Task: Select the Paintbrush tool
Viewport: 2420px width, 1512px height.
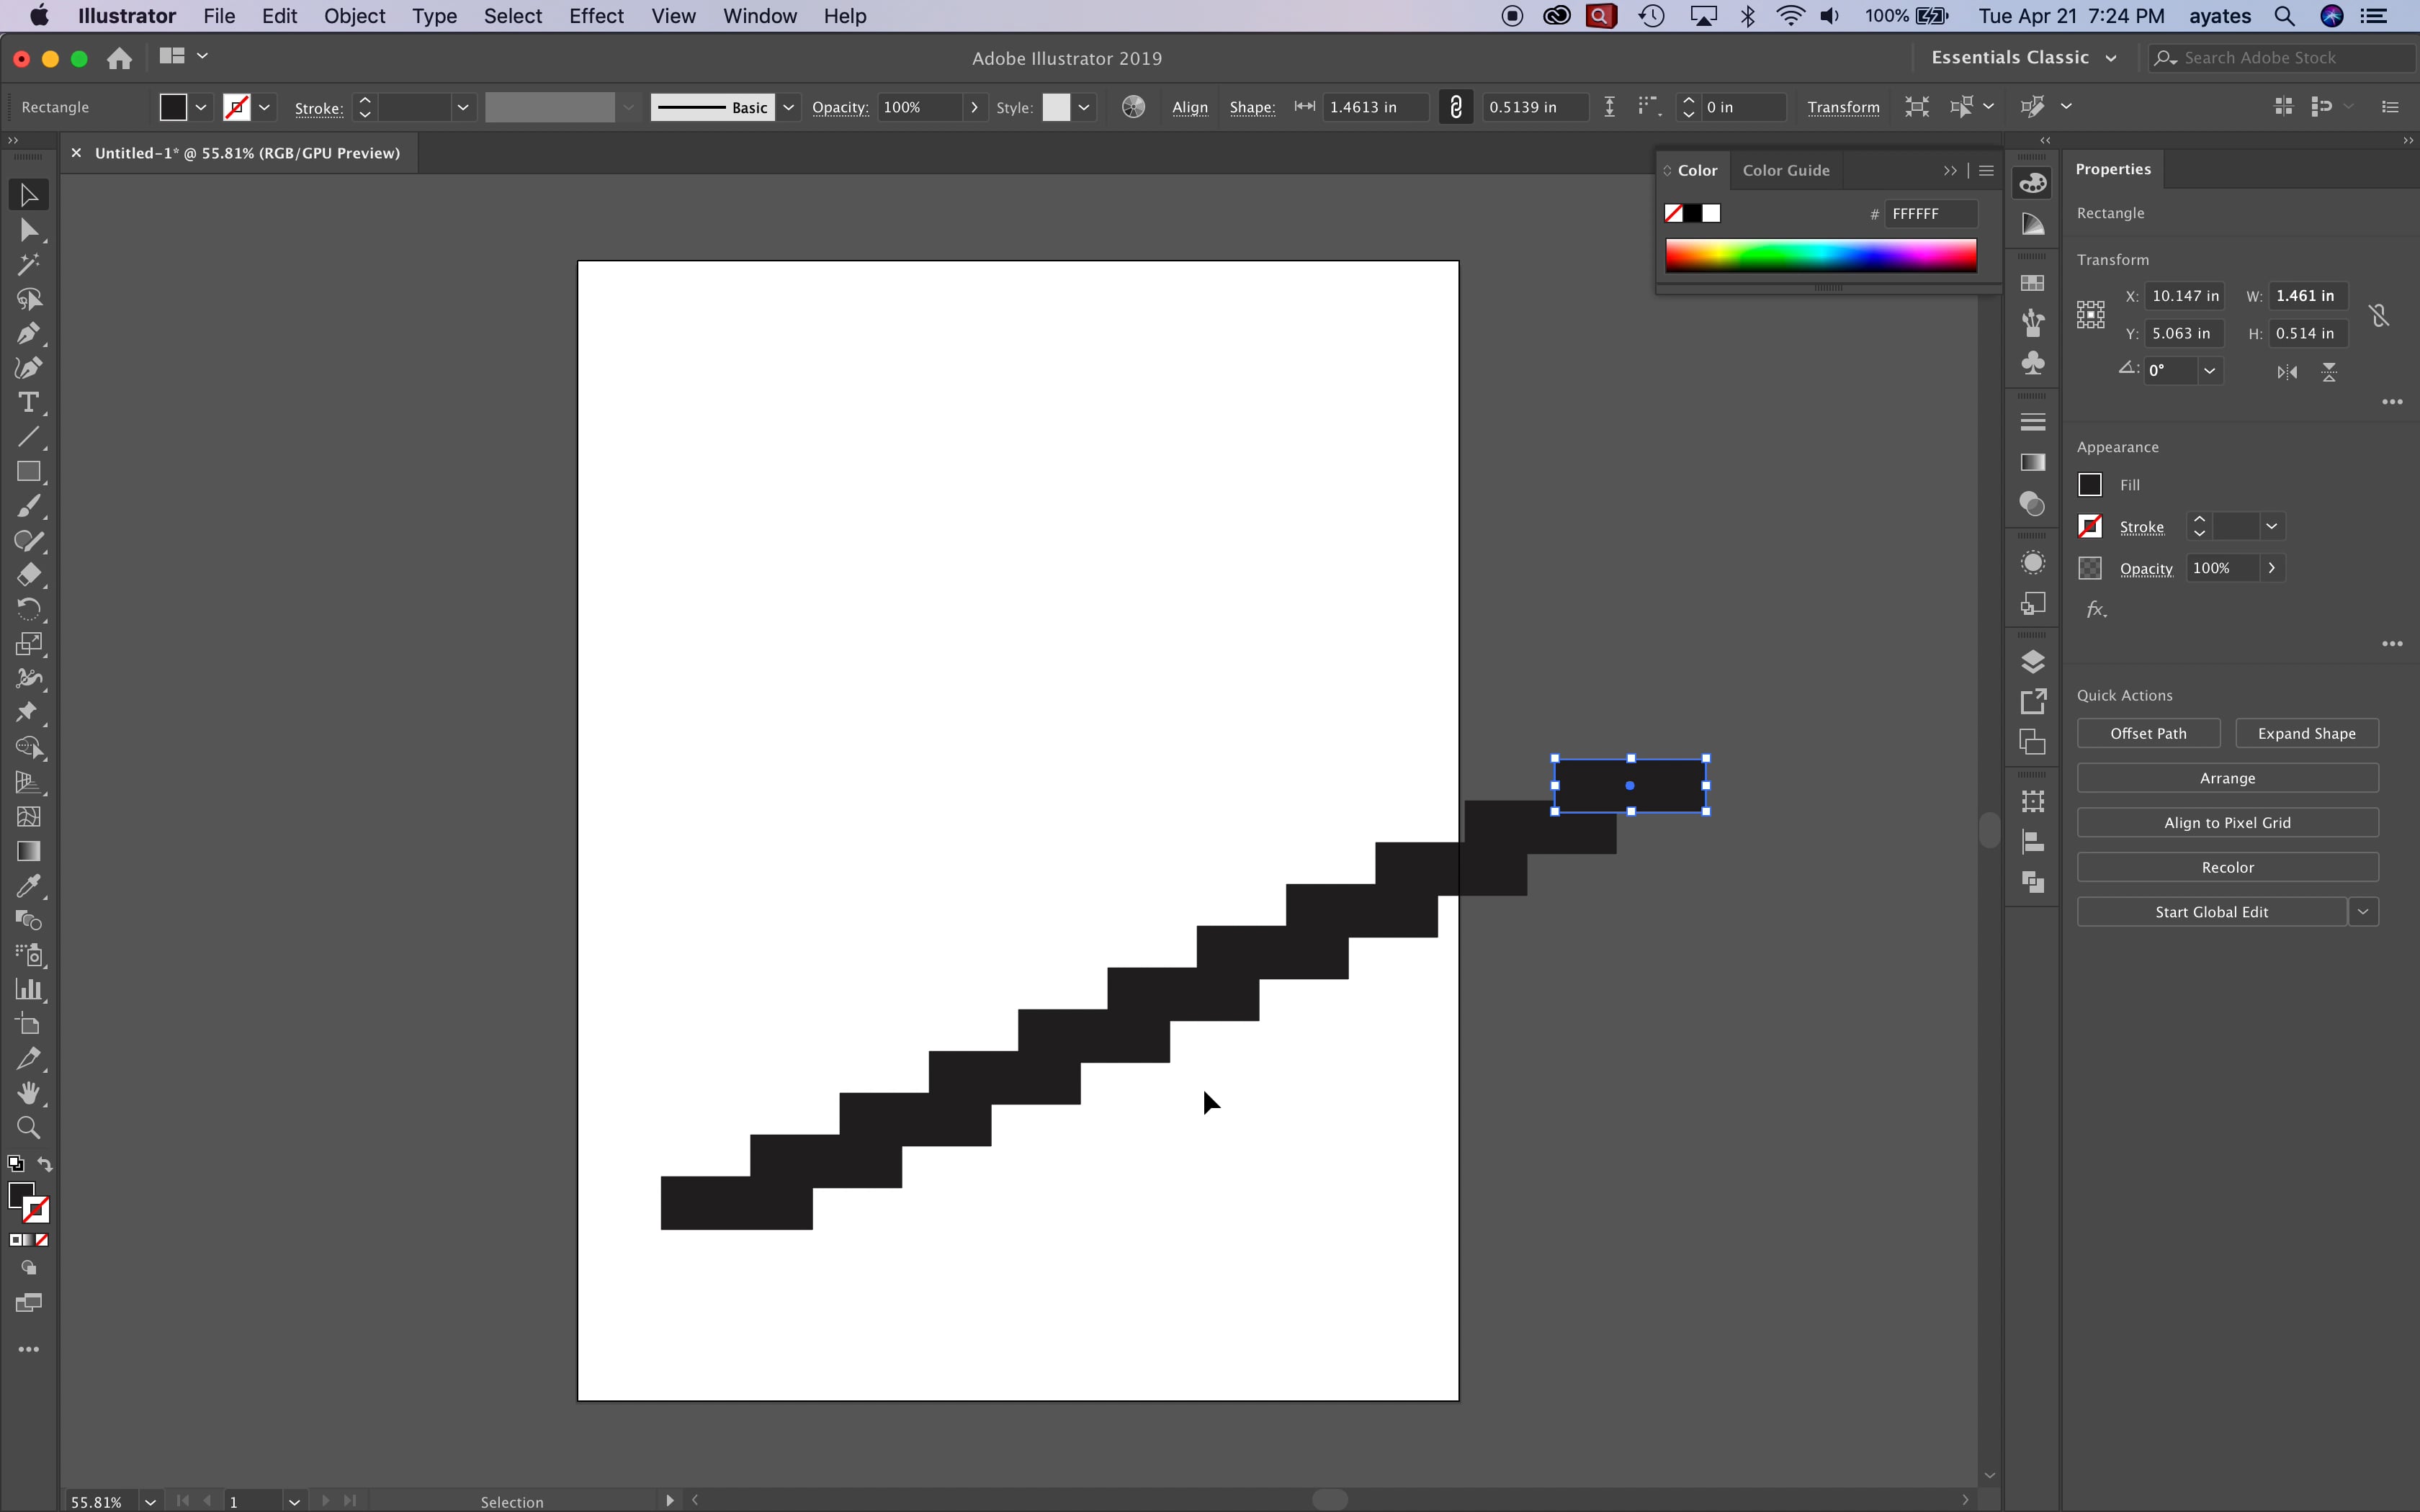Action: click(x=28, y=506)
